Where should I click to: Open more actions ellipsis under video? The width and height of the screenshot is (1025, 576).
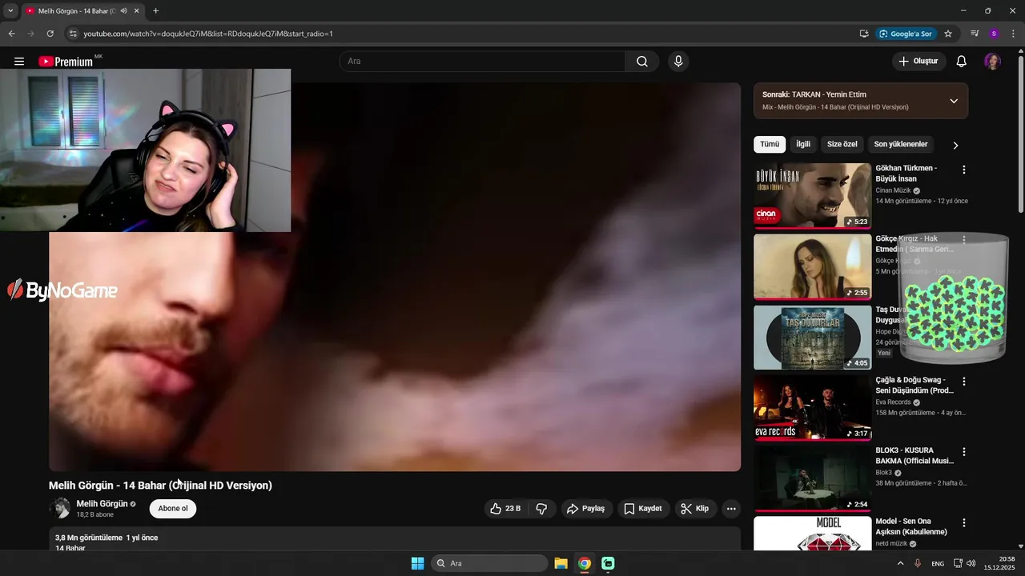[x=730, y=509]
